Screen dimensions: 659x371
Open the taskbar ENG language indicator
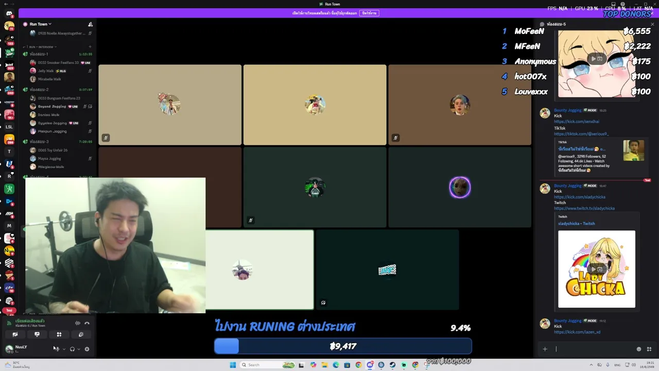coord(617,365)
